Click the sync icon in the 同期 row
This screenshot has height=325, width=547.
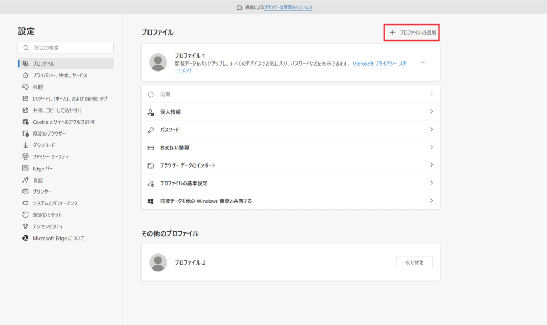[151, 94]
